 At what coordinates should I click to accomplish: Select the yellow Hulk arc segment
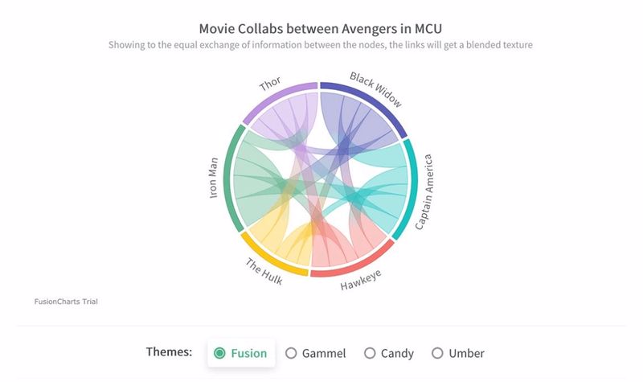[x=271, y=257]
